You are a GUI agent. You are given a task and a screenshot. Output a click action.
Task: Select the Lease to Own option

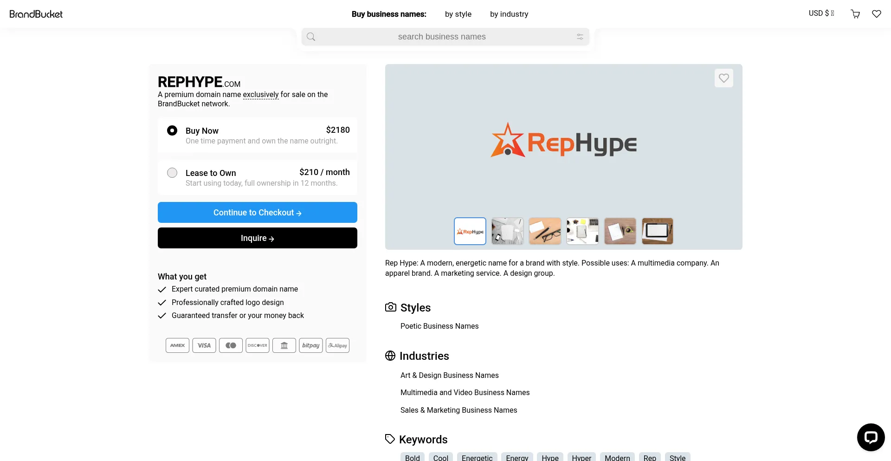tap(172, 172)
